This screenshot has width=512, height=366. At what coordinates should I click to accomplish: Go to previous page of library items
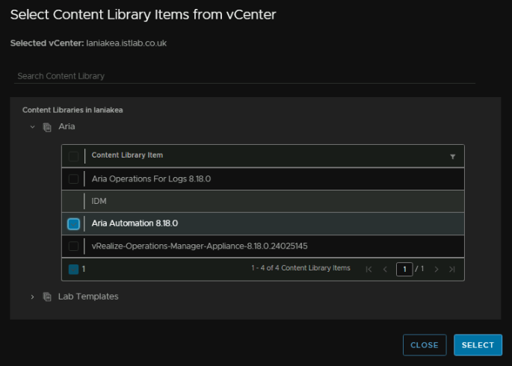pyautogui.click(x=385, y=269)
